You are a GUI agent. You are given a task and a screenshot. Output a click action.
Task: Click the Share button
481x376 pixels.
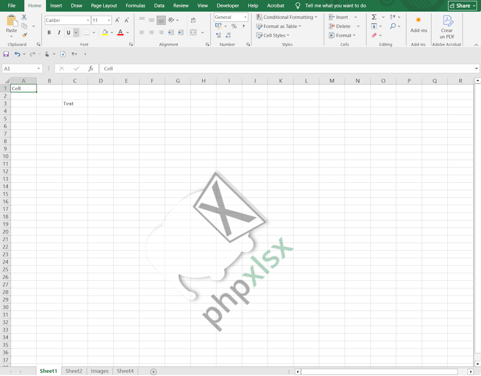462,6
